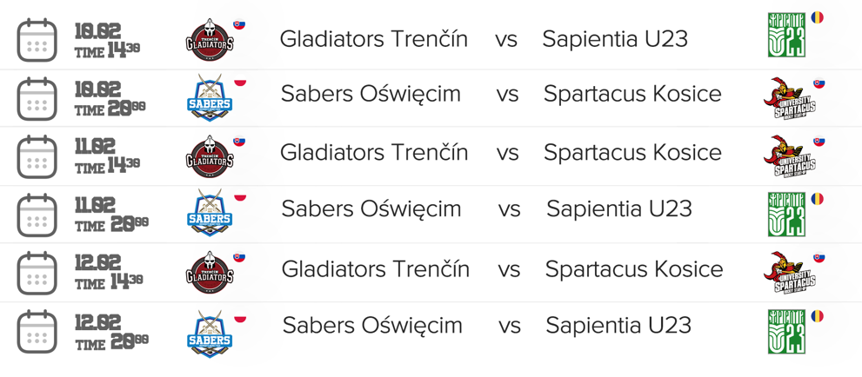The image size is (862, 377).
Task: Click Spartacus Kosice name in 10.02 20:00 match
Action: click(x=632, y=94)
